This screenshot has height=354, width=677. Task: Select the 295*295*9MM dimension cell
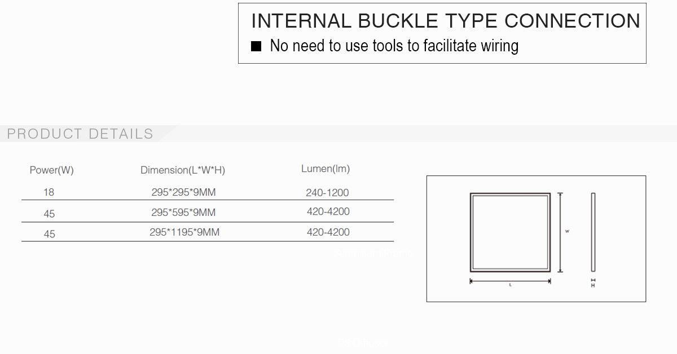coord(183,192)
